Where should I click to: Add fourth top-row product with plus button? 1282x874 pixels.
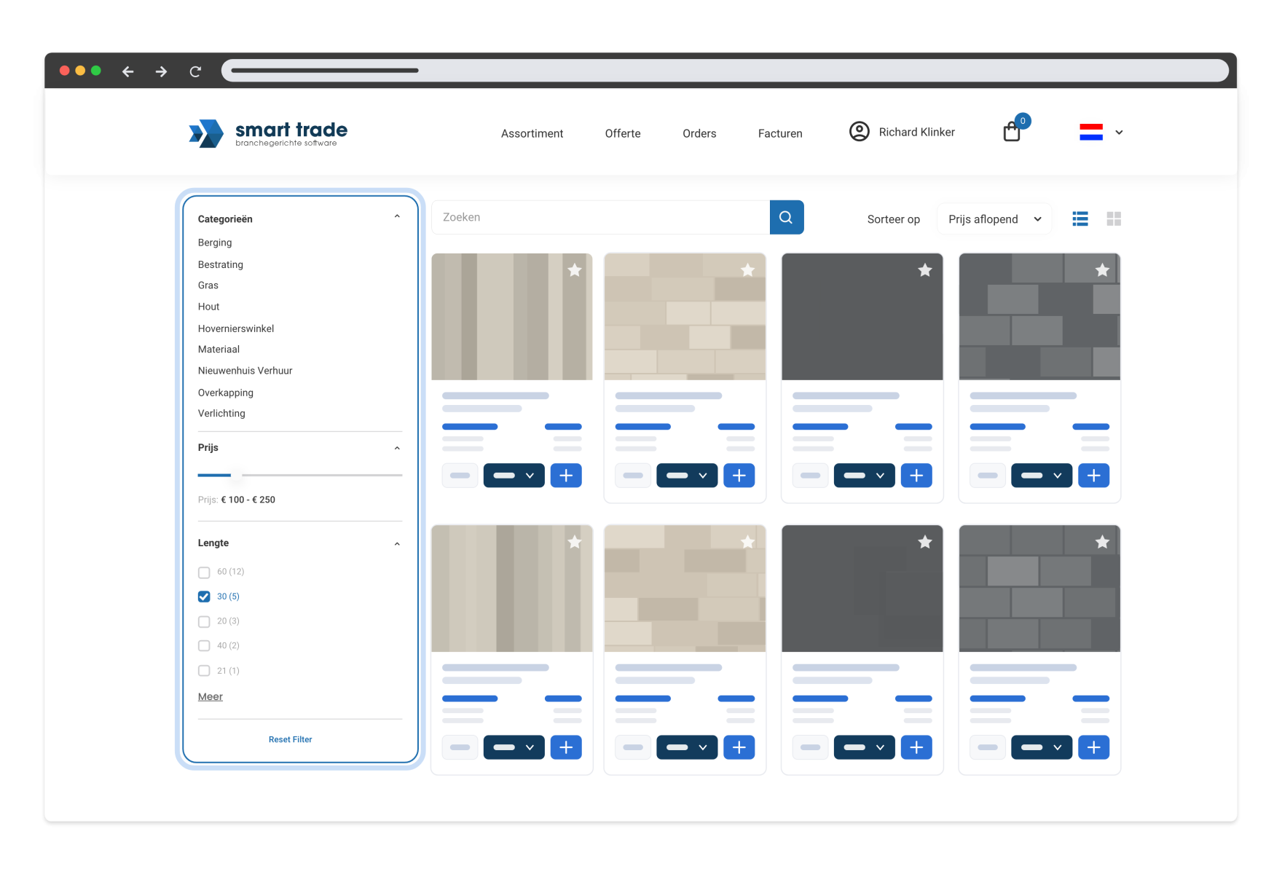click(x=1094, y=476)
